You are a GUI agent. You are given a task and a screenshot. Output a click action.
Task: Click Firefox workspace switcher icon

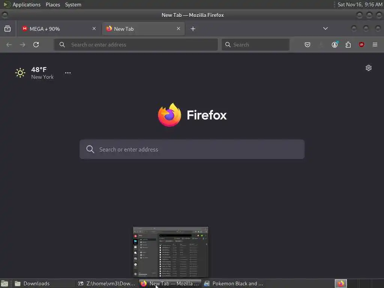tap(341, 283)
